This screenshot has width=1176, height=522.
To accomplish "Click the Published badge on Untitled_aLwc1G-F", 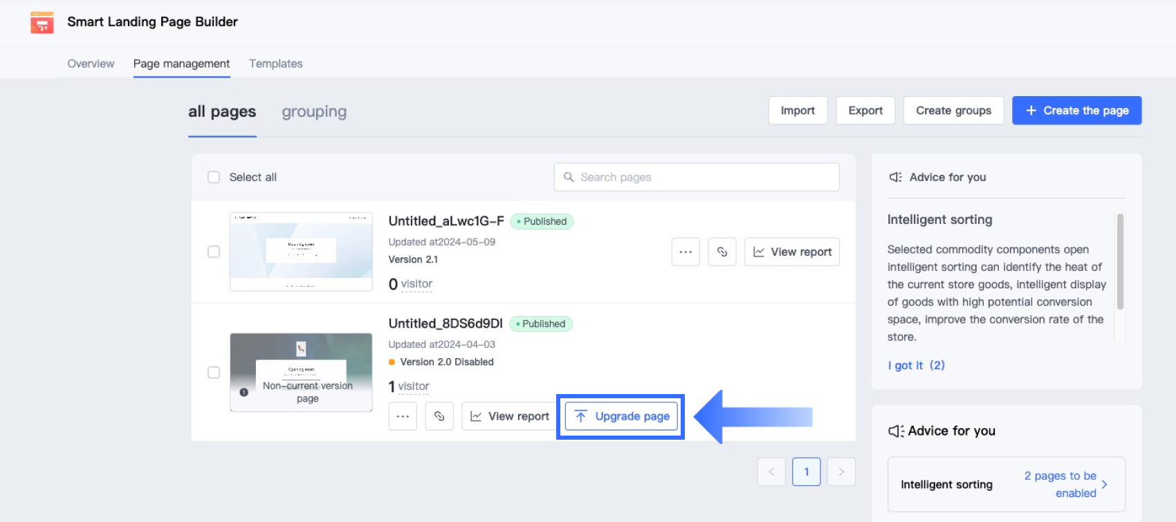I will 542,221.
